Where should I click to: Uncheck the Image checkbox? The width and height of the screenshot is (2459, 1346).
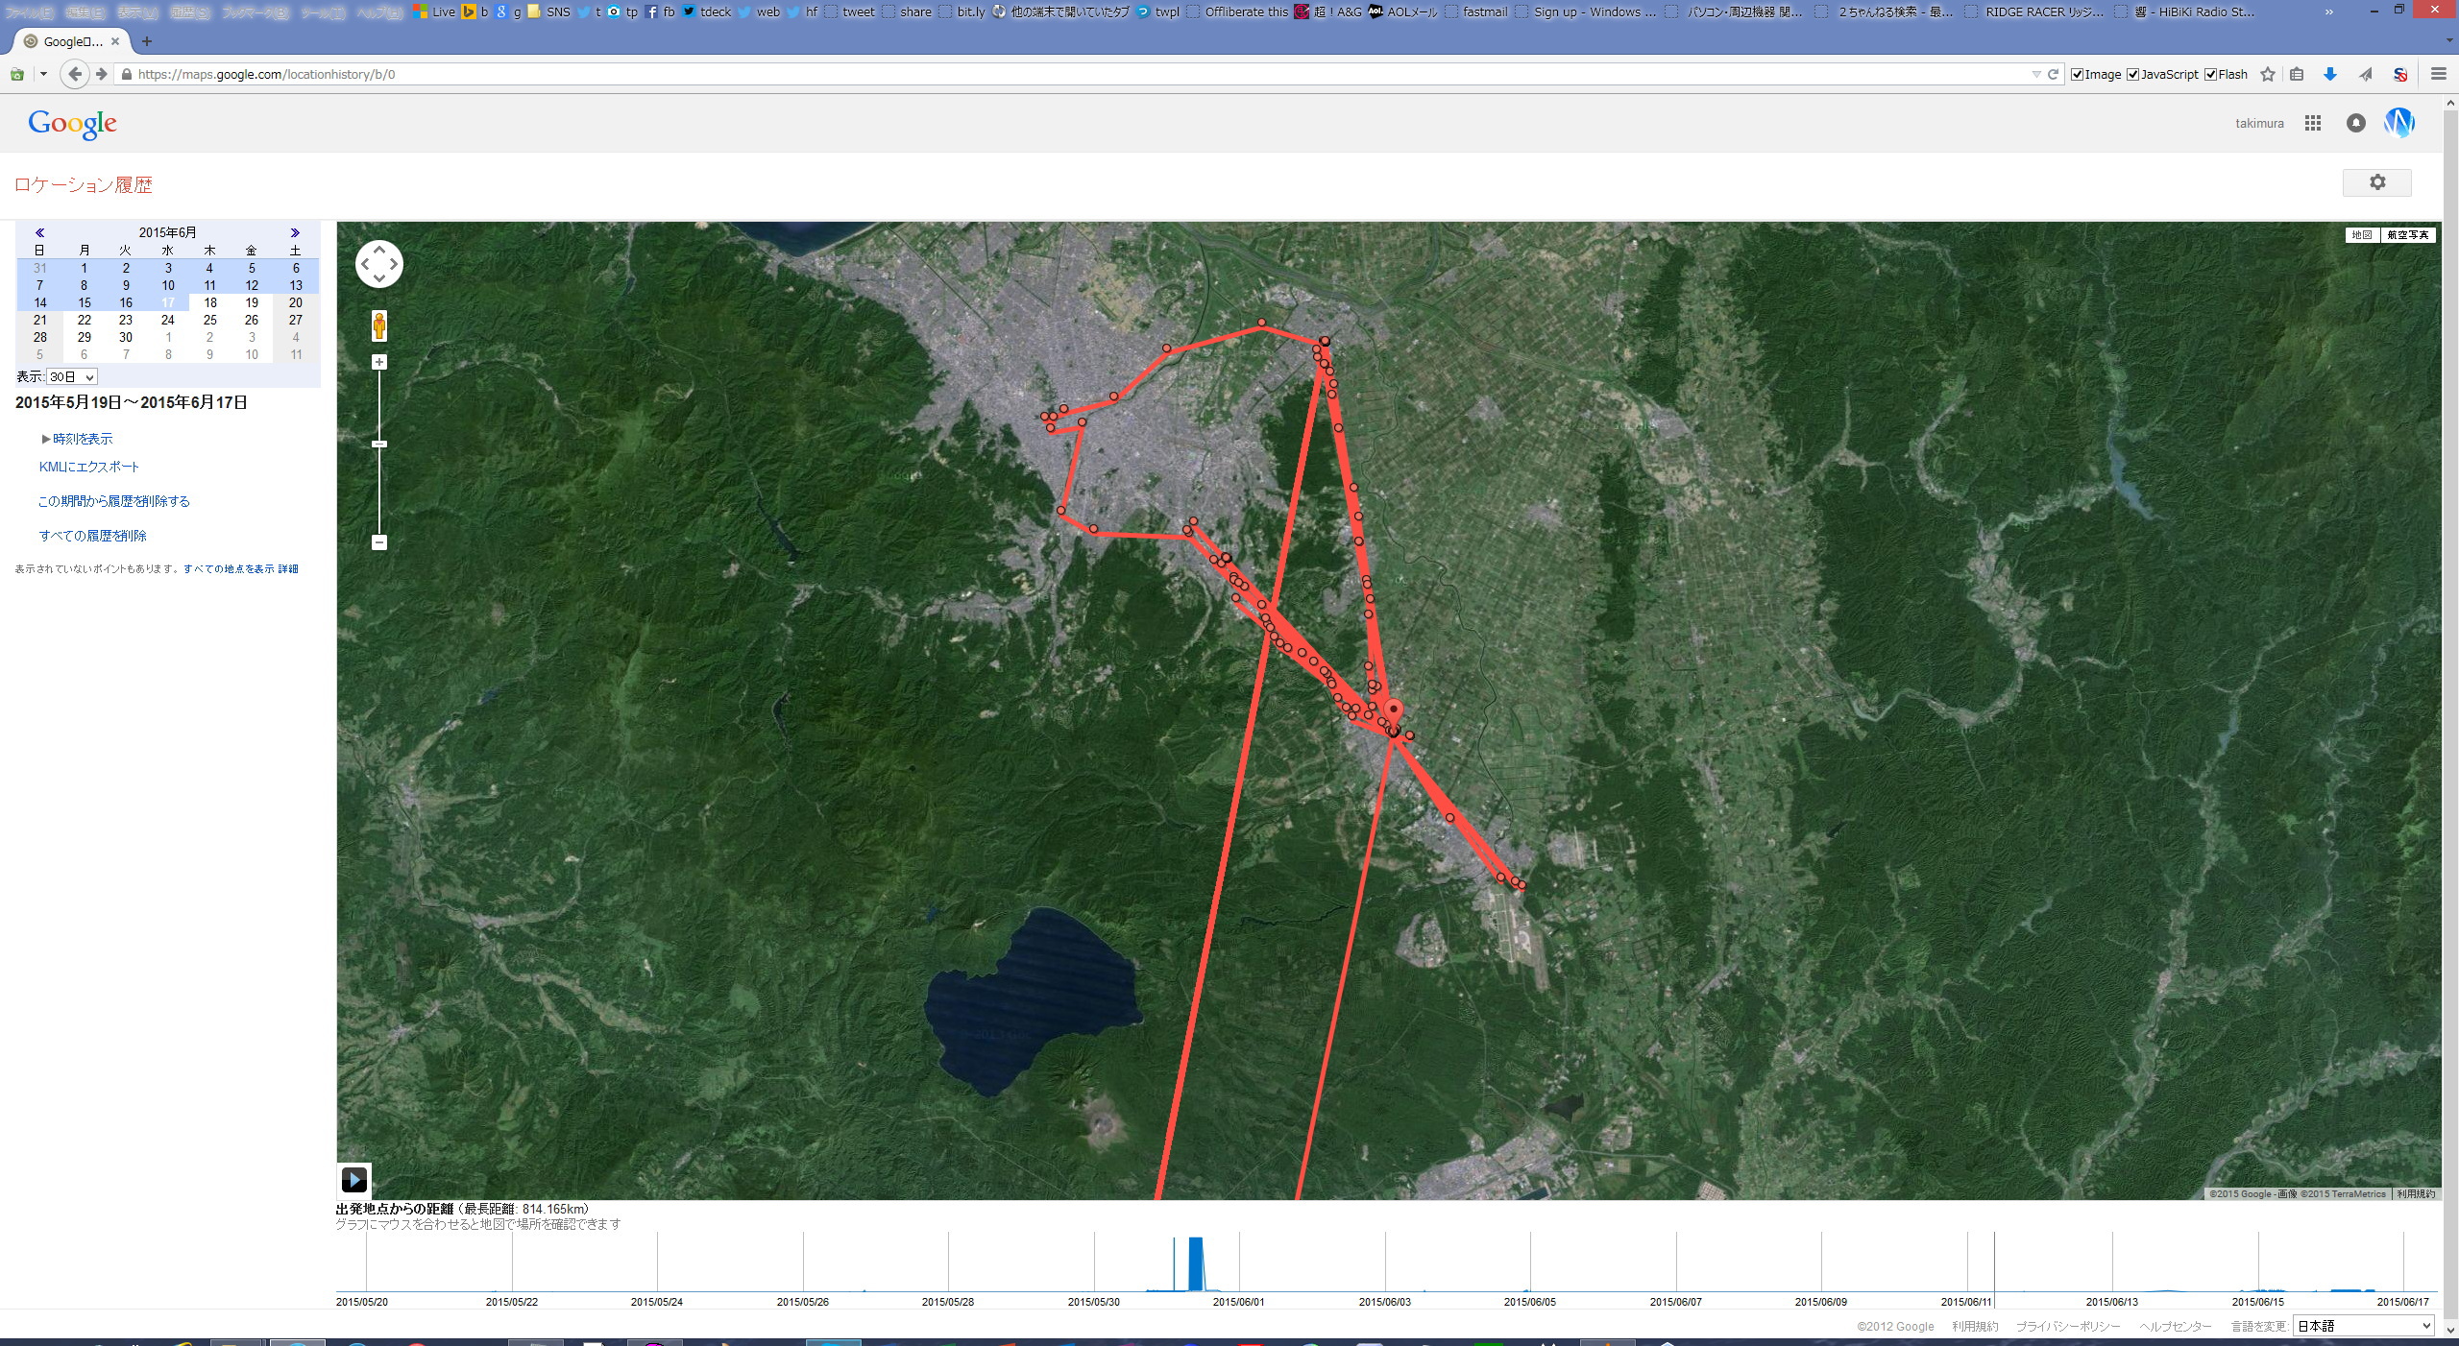[x=2078, y=74]
